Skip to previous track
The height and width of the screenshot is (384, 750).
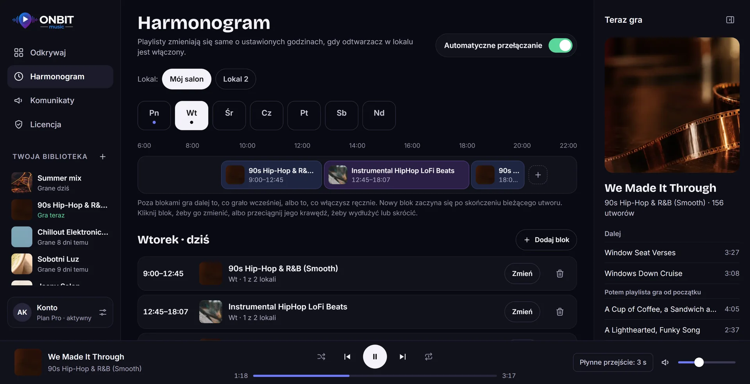[x=347, y=357]
